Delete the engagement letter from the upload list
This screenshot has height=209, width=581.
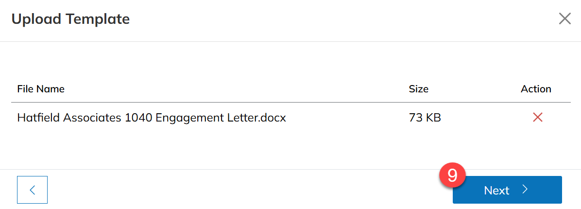coord(537,118)
